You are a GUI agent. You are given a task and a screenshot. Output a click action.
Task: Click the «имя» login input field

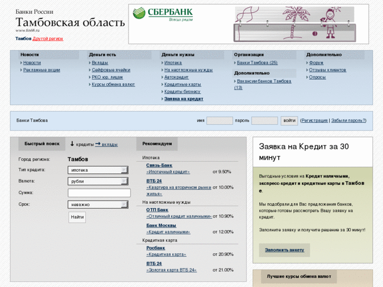pyautogui.click(x=220, y=121)
